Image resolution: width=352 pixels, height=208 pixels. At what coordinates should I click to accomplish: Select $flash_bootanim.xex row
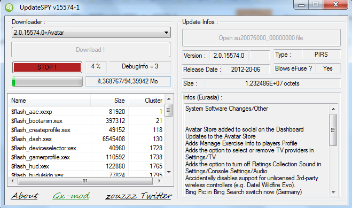pos(86,121)
